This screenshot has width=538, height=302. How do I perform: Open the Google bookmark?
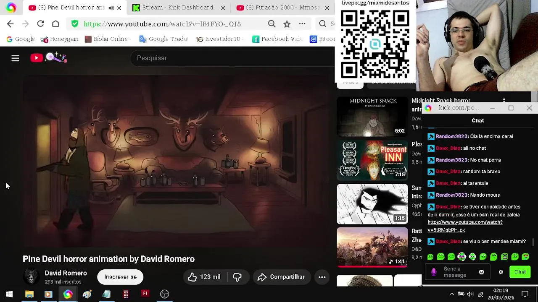click(x=20, y=39)
